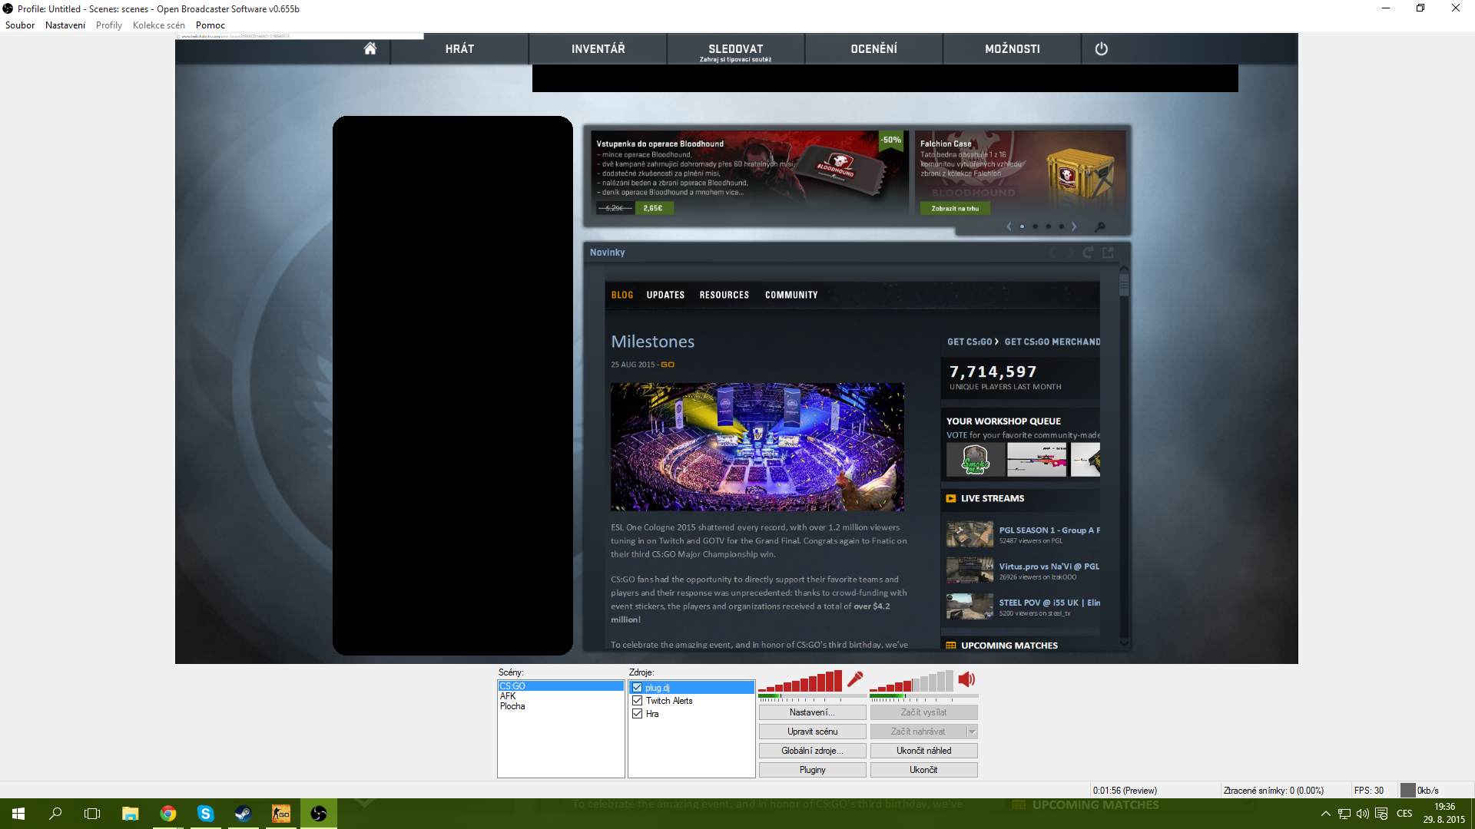Mute the desktop audio speaker icon
The image size is (1475, 829).
tap(966, 679)
